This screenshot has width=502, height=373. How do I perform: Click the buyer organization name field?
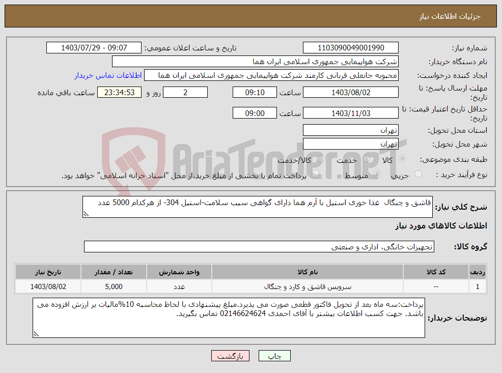pyautogui.click(x=255, y=62)
